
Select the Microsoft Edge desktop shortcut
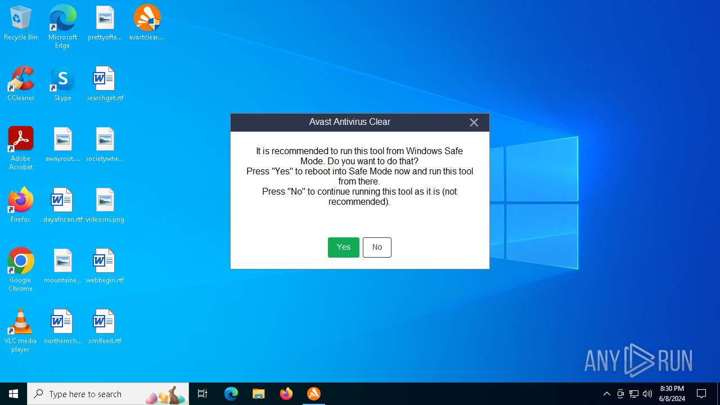[x=62, y=26]
